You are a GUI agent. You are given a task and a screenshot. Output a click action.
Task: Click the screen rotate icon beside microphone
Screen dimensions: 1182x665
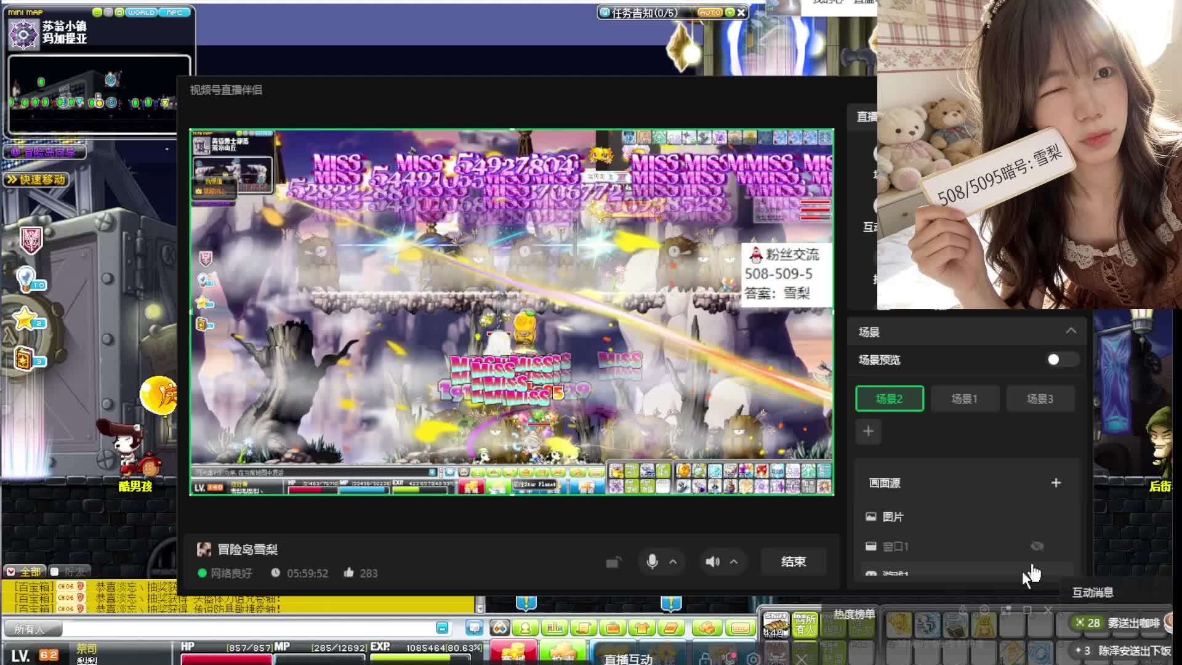(613, 562)
